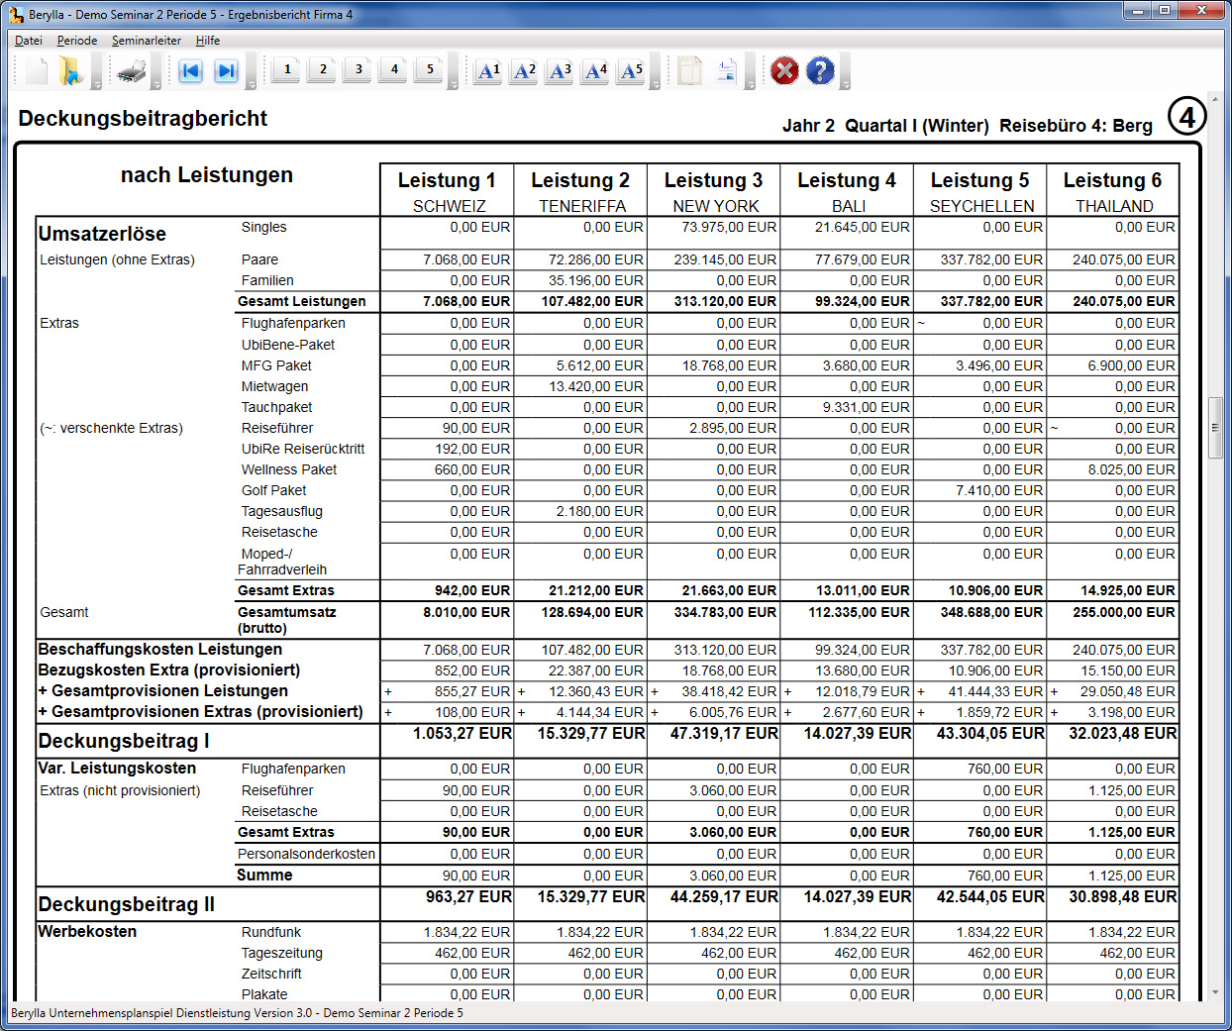The width and height of the screenshot is (1232, 1031).
Task: Click the vertical scrollbar thumb
Action: tap(1215, 428)
